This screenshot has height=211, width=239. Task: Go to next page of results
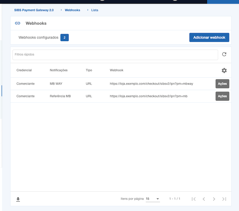point(214,199)
